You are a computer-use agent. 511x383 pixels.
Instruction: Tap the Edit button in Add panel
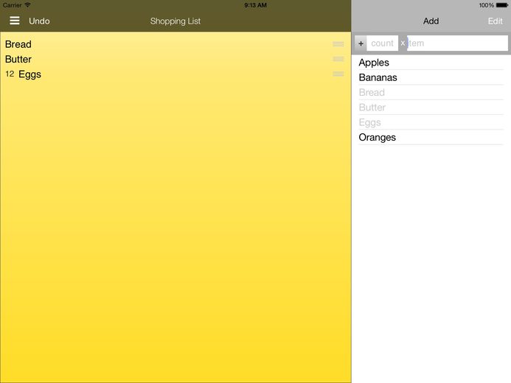(x=495, y=21)
